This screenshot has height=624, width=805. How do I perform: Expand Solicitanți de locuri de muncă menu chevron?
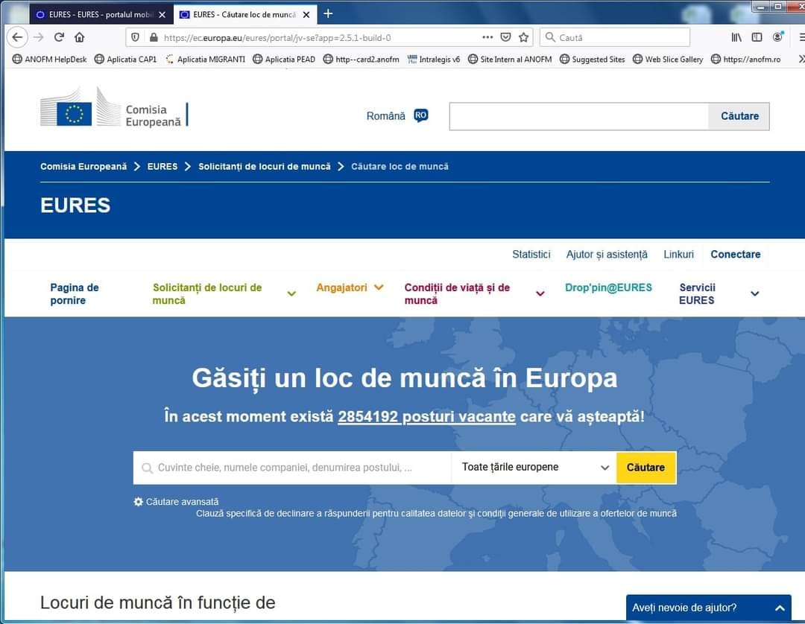click(291, 294)
